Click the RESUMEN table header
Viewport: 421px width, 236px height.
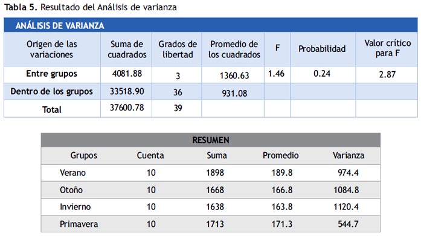click(x=211, y=140)
